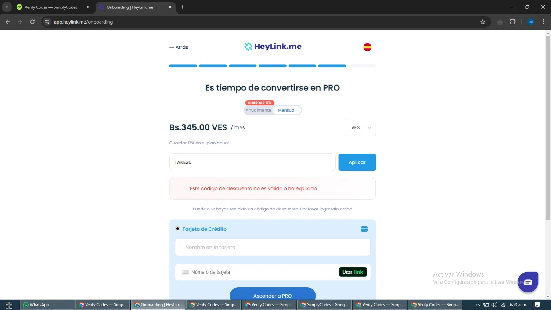The image size is (551, 310).
Task: Click the Spanish flag language icon
Action: click(367, 47)
